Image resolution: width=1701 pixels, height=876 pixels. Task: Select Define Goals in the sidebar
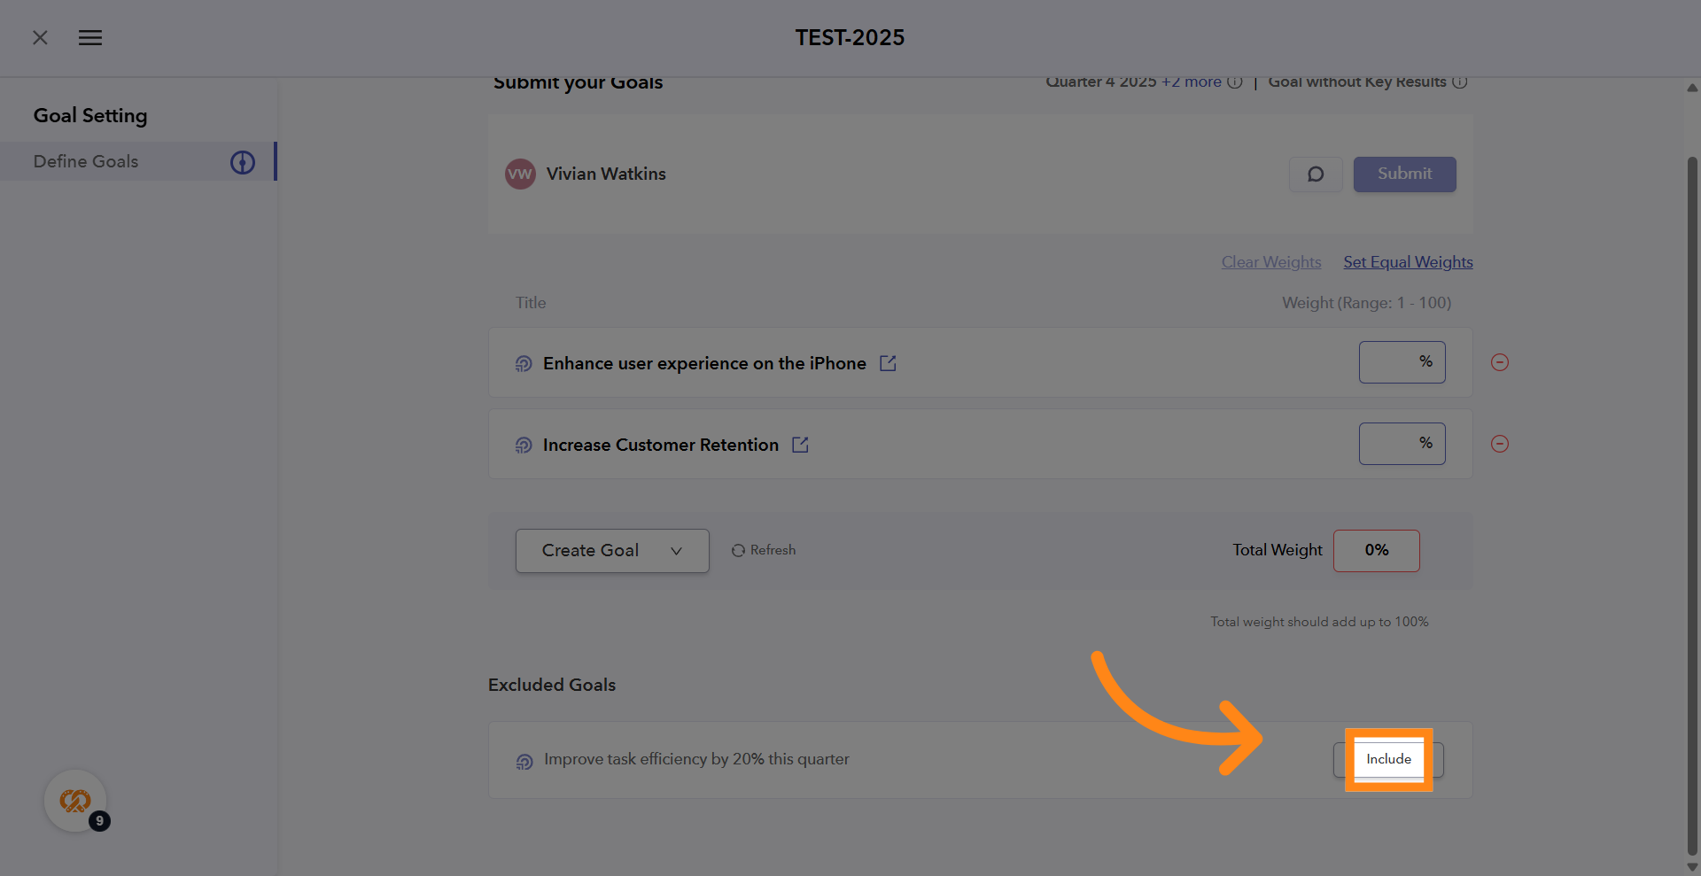(x=86, y=161)
